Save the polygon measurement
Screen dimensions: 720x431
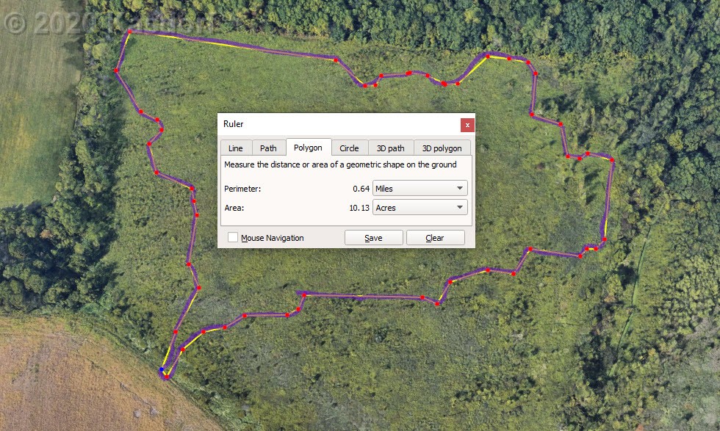tap(373, 238)
